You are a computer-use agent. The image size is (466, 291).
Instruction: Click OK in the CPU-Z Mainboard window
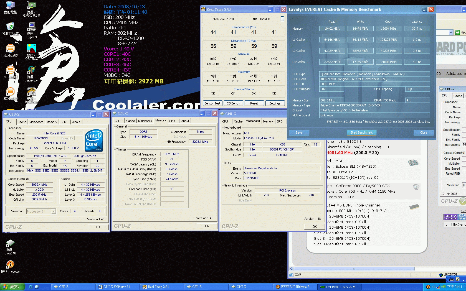point(315,226)
